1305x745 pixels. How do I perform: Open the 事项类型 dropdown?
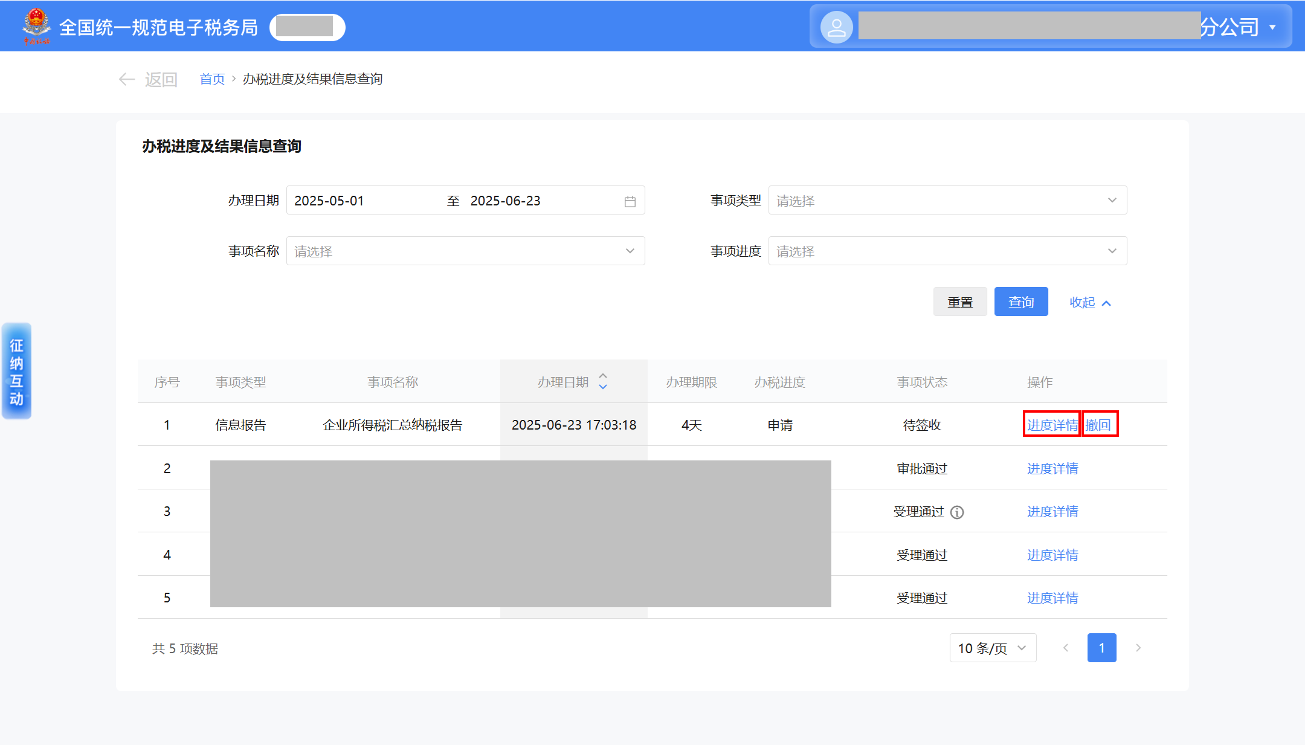click(947, 201)
